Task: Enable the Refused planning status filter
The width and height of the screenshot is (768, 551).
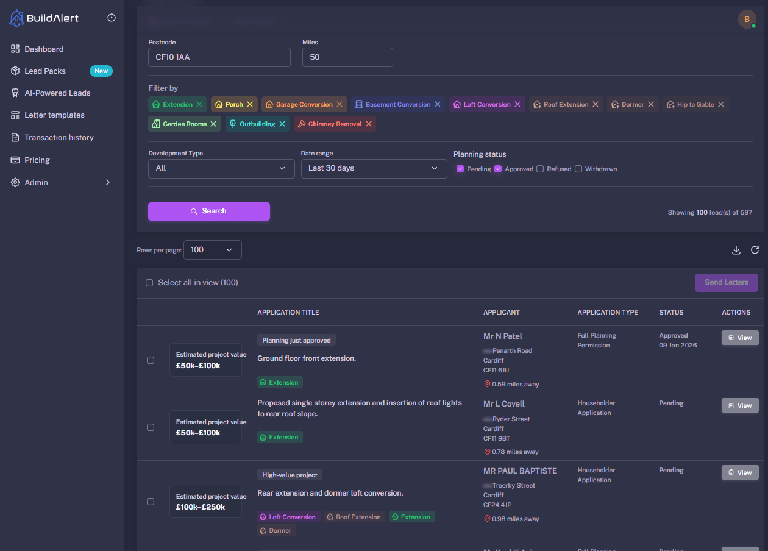Action: (540, 168)
